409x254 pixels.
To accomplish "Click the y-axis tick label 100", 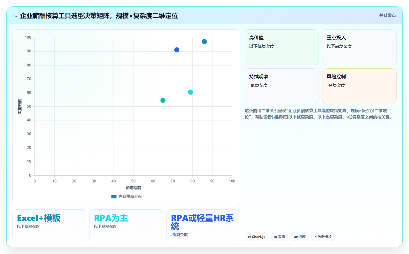I will 28,38.
